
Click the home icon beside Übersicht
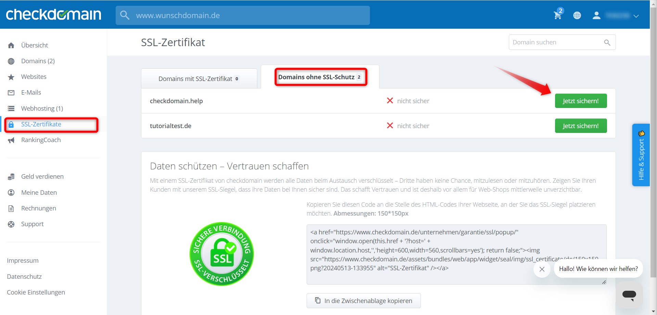(11, 45)
